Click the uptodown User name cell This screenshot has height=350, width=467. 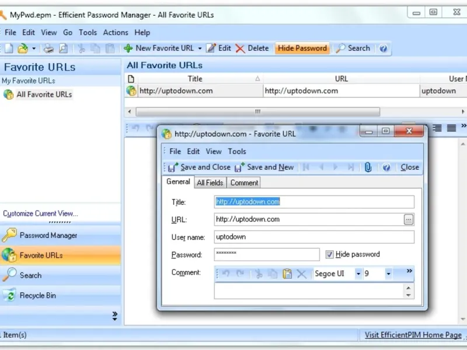tap(443, 91)
